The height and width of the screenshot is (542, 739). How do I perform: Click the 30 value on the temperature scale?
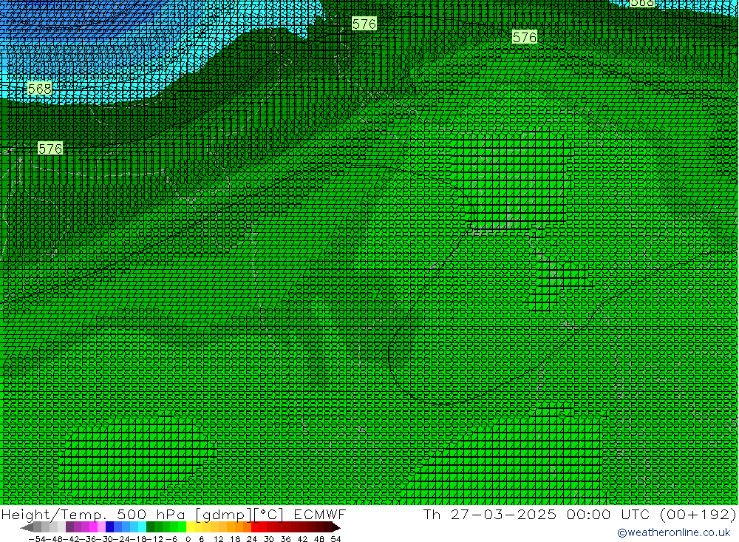pos(269,539)
